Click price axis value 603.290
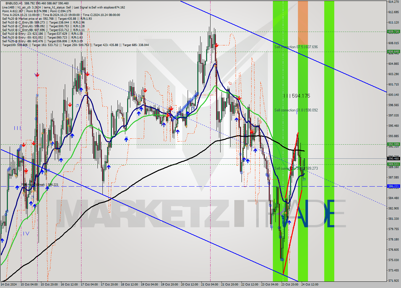401x288 pixels. [393, 74]
